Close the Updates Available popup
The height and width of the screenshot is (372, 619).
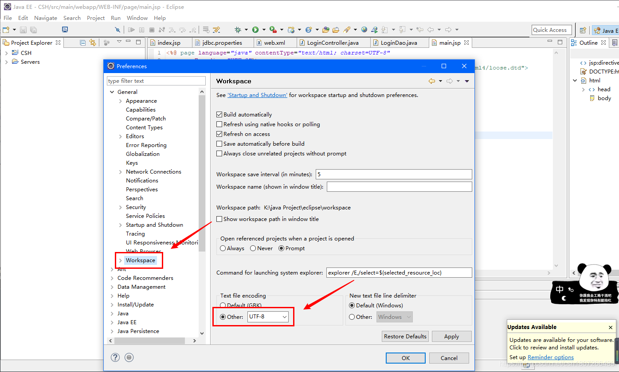tap(611, 327)
